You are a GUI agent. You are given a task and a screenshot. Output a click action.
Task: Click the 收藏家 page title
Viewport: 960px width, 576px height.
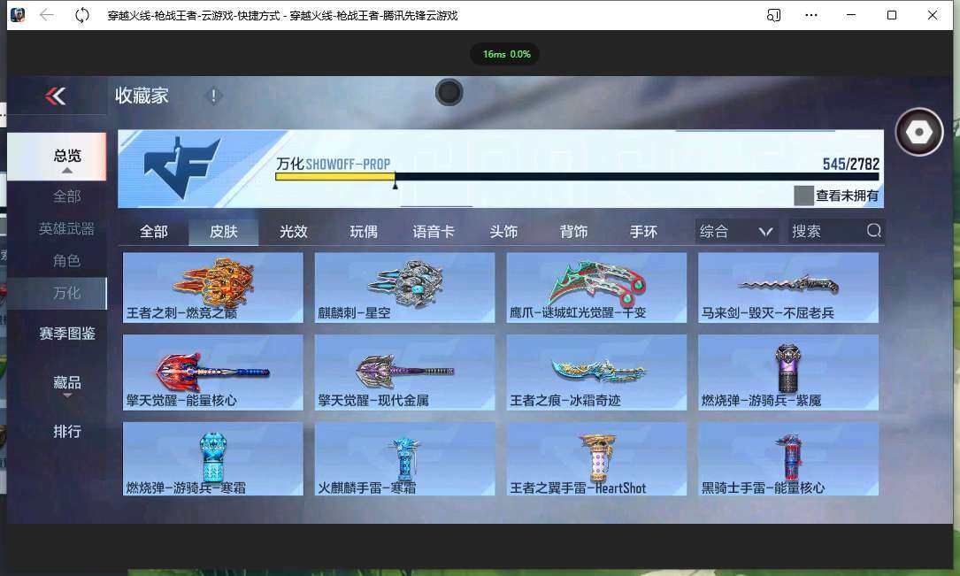(142, 96)
